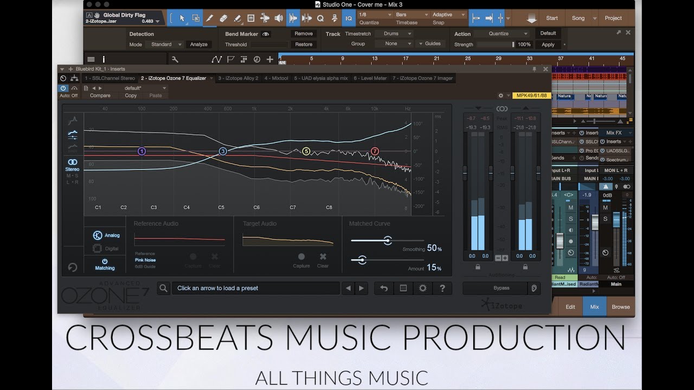Open the Quantize Q panel
694x390 pixels.
pyautogui.click(x=320, y=18)
